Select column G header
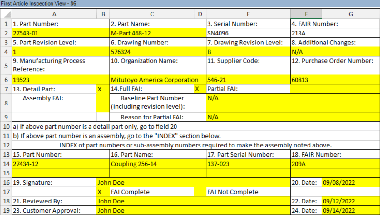 (351, 14)
